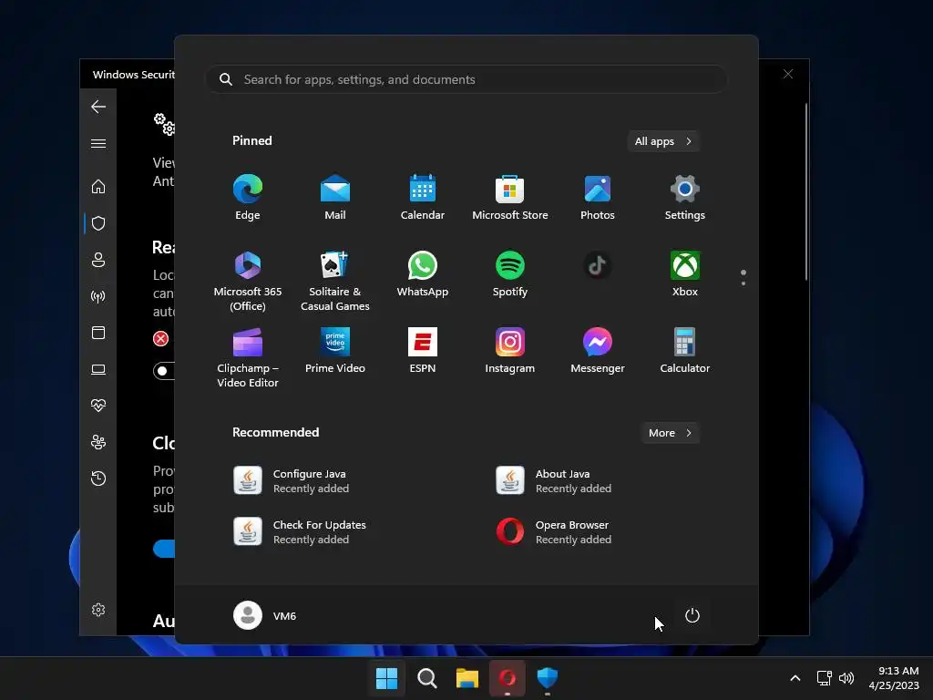
Task: Open WhatsApp from pinned apps
Action: tap(423, 273)
